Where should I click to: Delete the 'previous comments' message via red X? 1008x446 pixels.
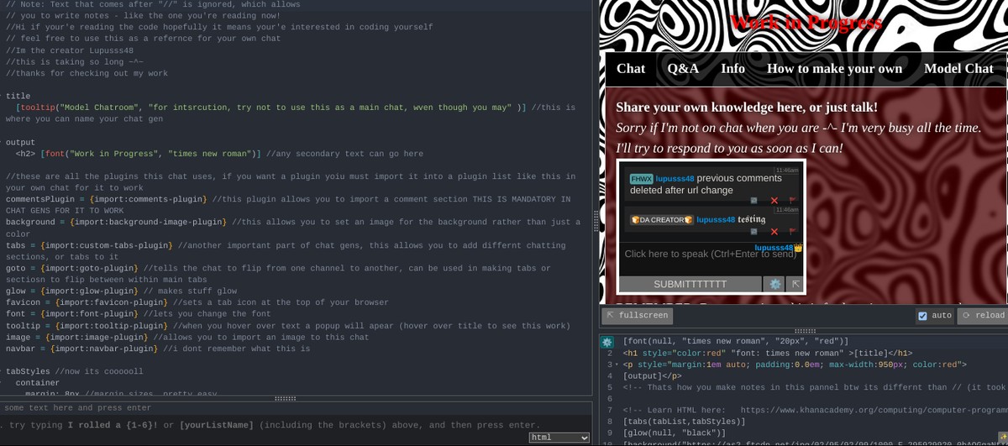pyautogui.click(x=774, y=200)
